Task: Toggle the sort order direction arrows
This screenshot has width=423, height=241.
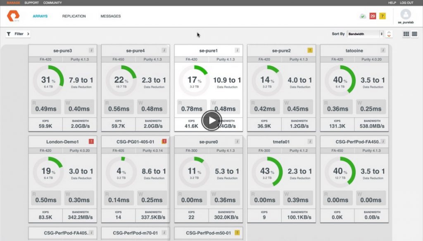Action: pyautogui.click(x=389, y=34)
